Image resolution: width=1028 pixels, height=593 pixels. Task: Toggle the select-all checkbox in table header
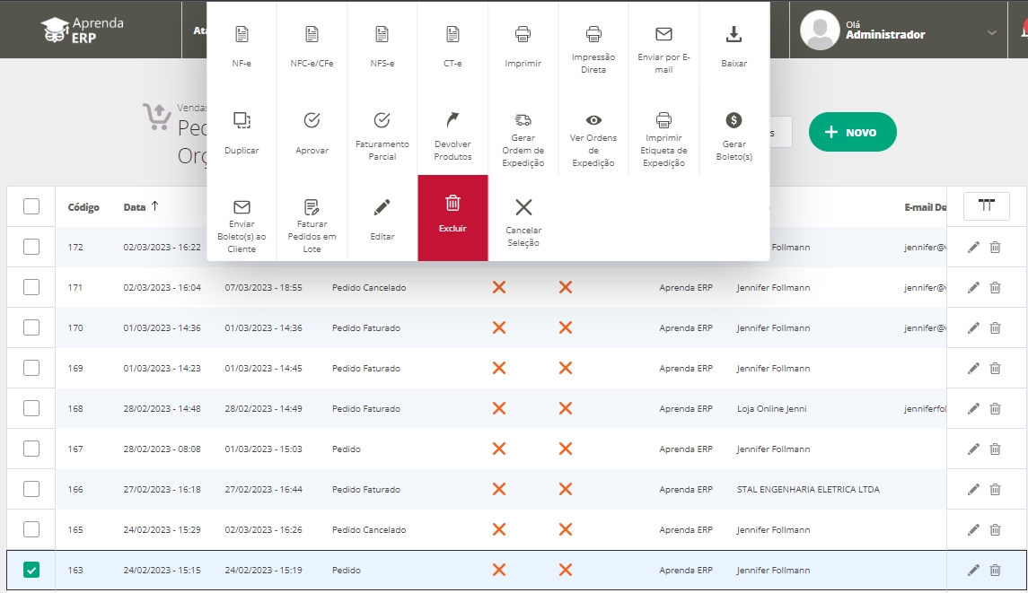coord(31,206)
